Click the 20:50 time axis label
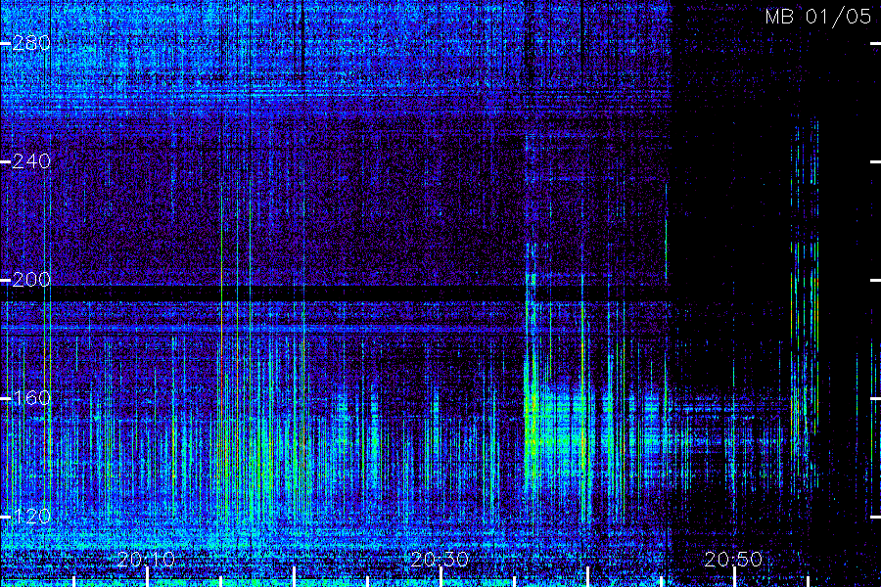The width and height of the screenshot is (881, 587). [733, 560]
